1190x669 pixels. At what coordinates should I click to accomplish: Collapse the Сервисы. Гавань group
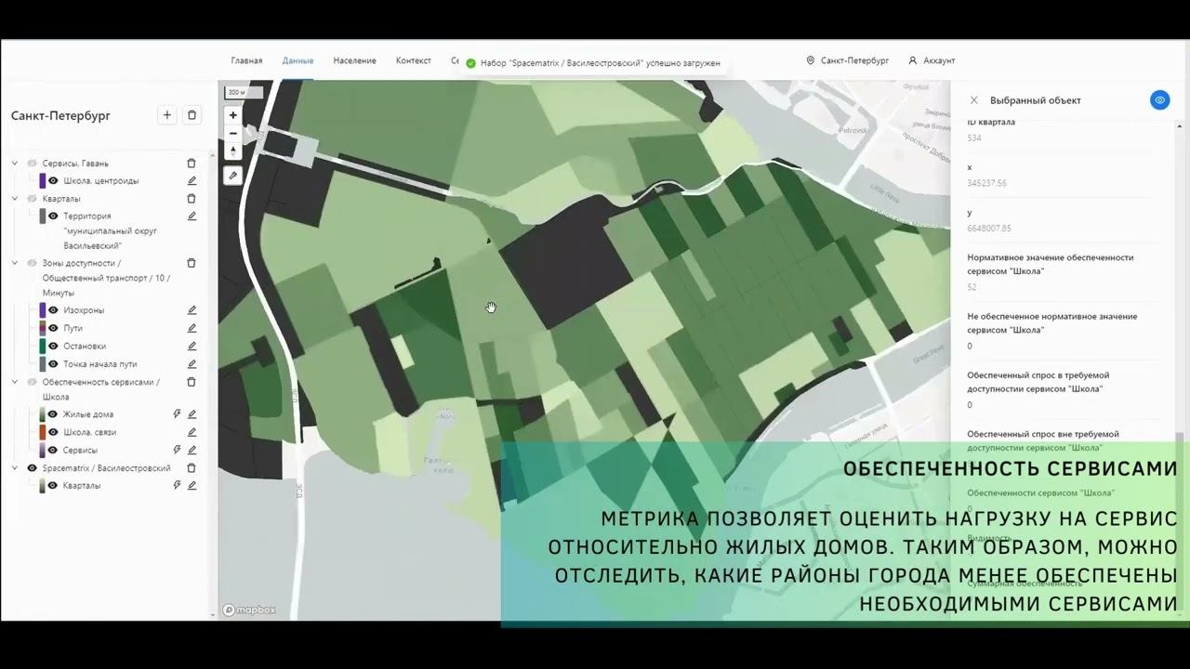point(15,164)
